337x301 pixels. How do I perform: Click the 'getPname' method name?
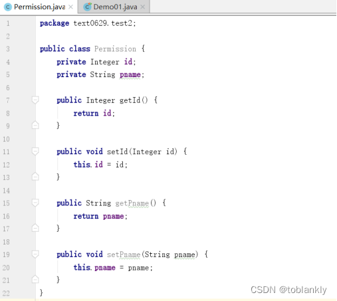click(x=132, y=203)
